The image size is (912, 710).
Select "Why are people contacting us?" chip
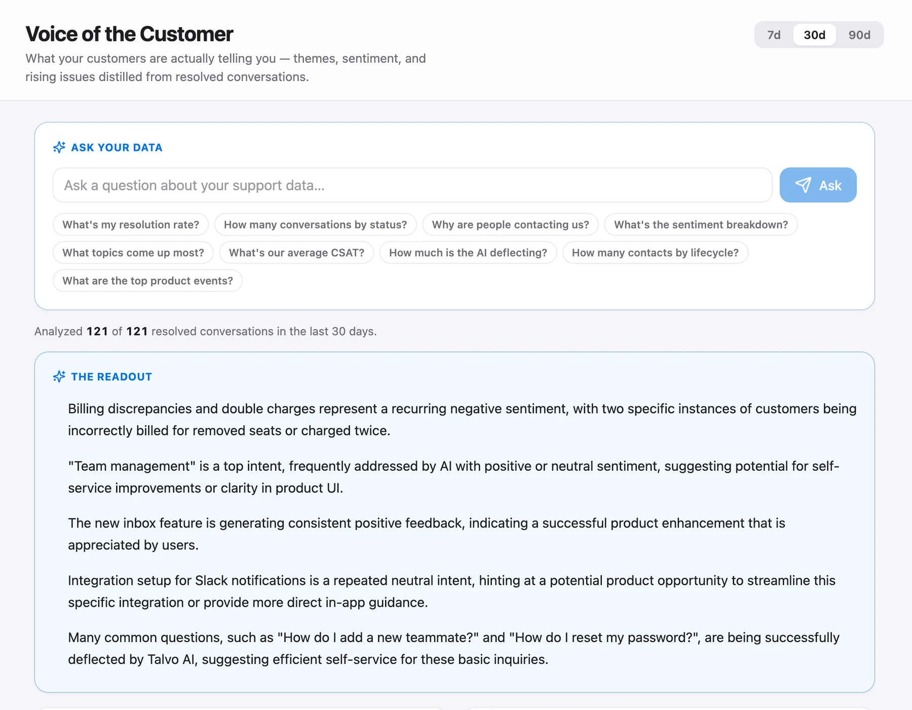tap(510, 225)
